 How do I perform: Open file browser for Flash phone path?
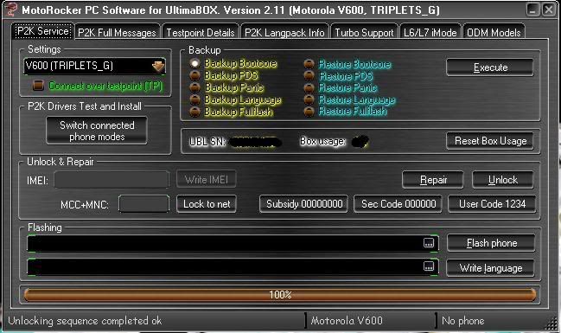pos(428,243)
